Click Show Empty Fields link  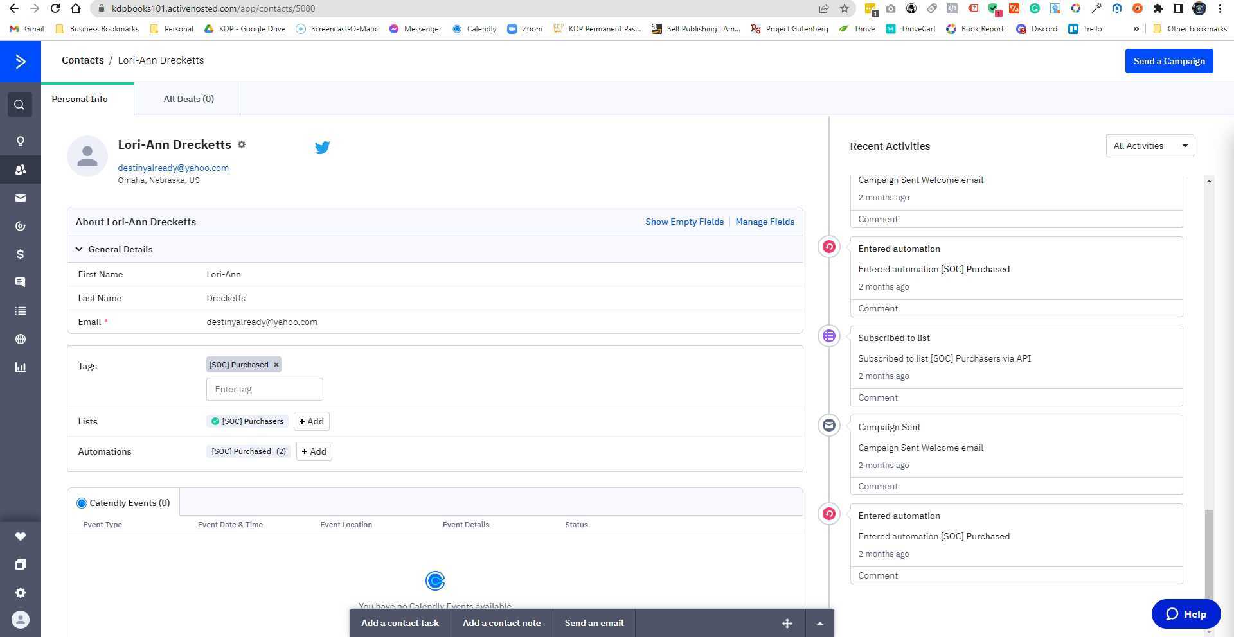point(684,222)
